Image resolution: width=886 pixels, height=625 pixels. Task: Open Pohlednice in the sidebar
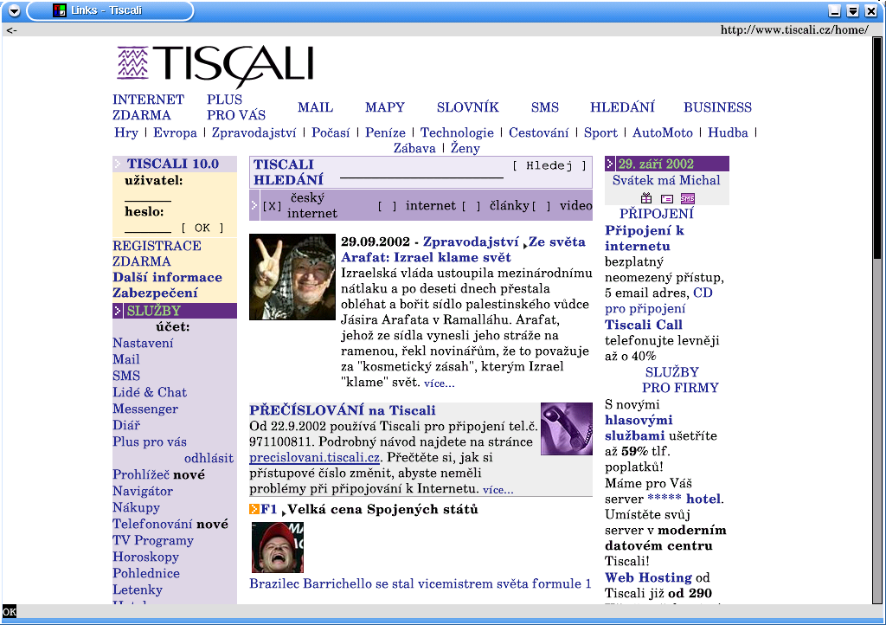[x=146, y=573]
